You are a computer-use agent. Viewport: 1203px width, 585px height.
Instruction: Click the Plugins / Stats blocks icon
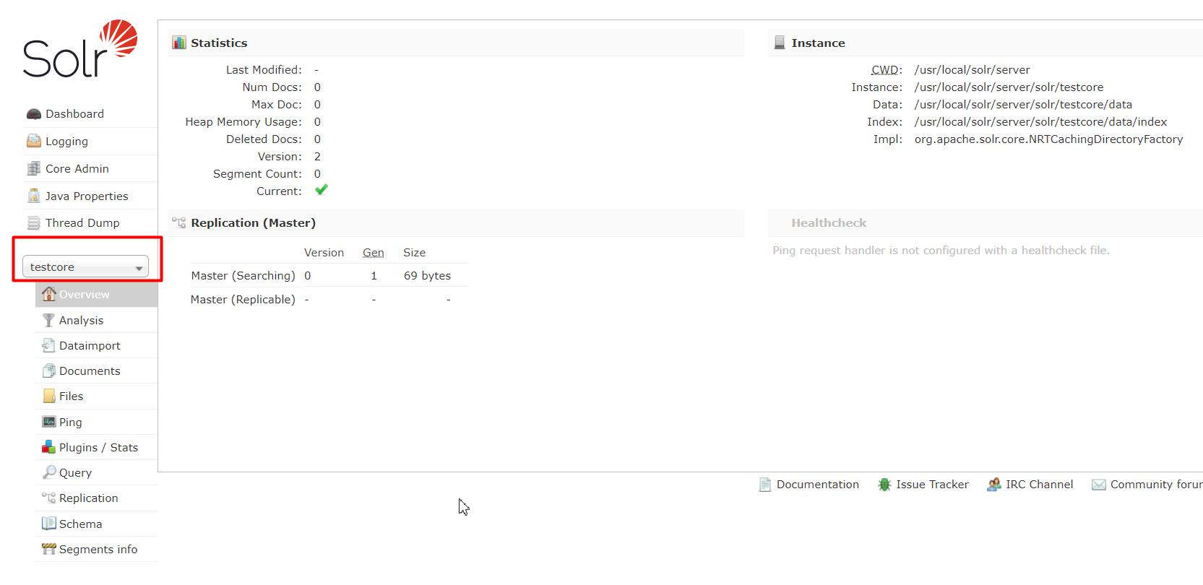click(48, 447)
